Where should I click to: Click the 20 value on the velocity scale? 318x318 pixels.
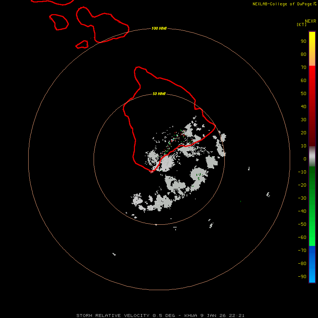[x=304, y=132]
